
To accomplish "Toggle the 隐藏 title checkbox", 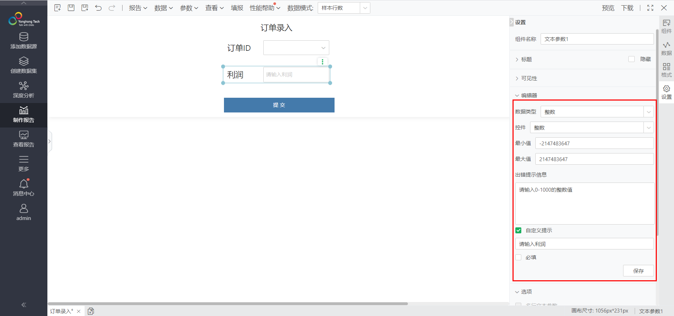I will click(x=632, y=59).
